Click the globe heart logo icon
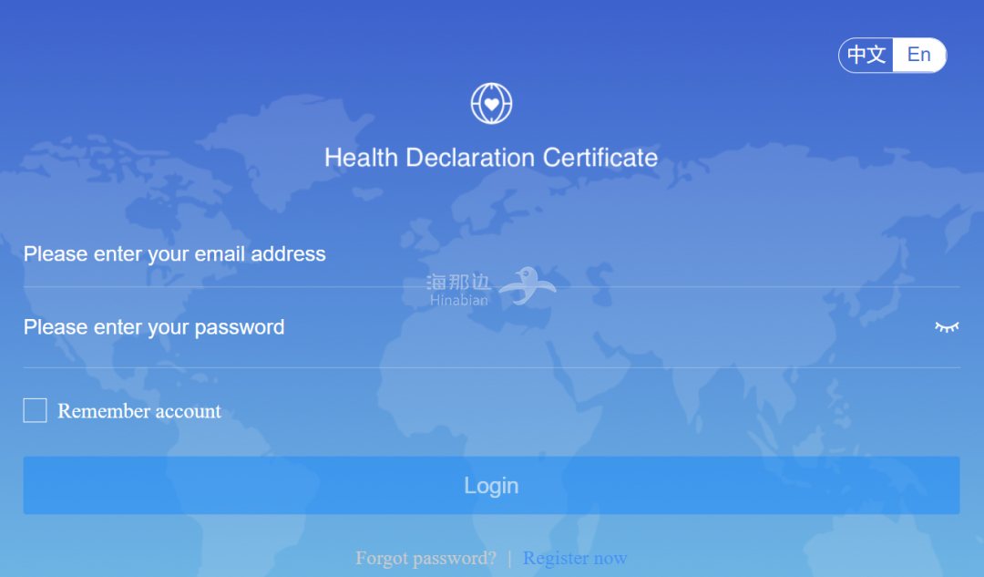The height and width of the screenshot is (577, 984). coord(491,103)
